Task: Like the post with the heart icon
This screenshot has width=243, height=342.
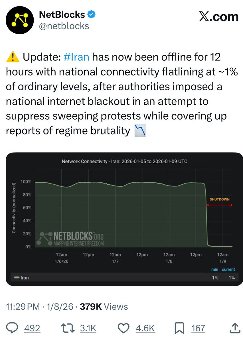Action: pyautogui.click(x=124, y=328)
